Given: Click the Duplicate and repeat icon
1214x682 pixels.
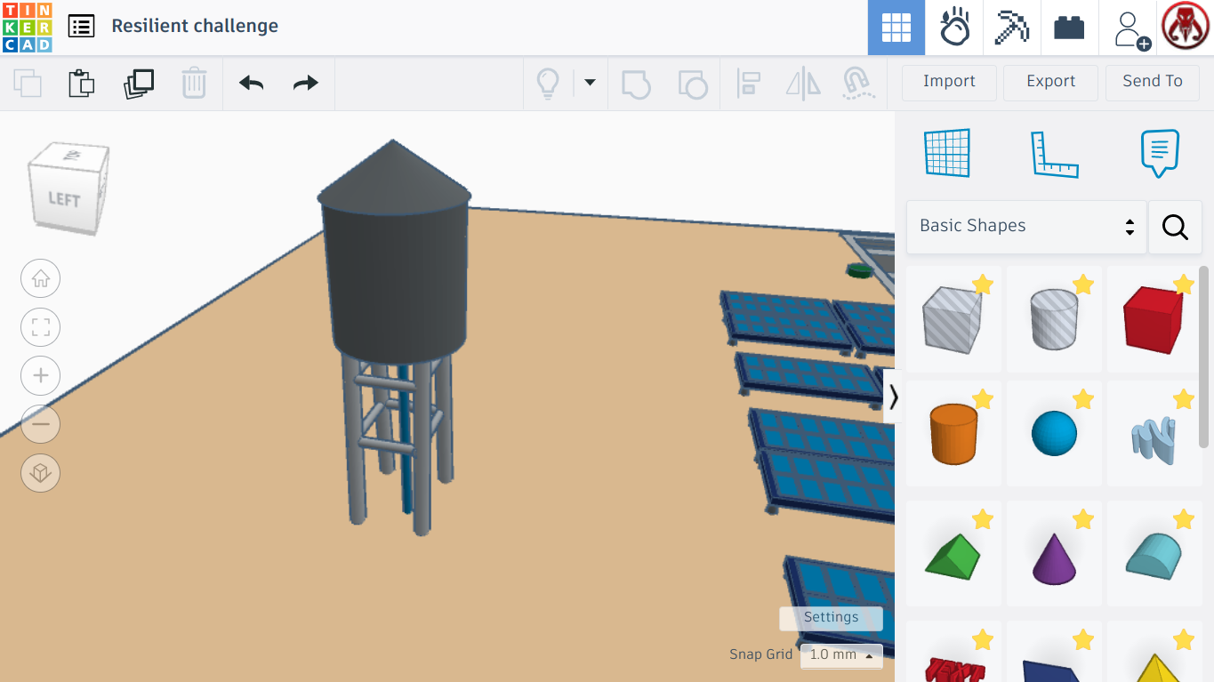Looking at the screenshot, I should (139, 83).
